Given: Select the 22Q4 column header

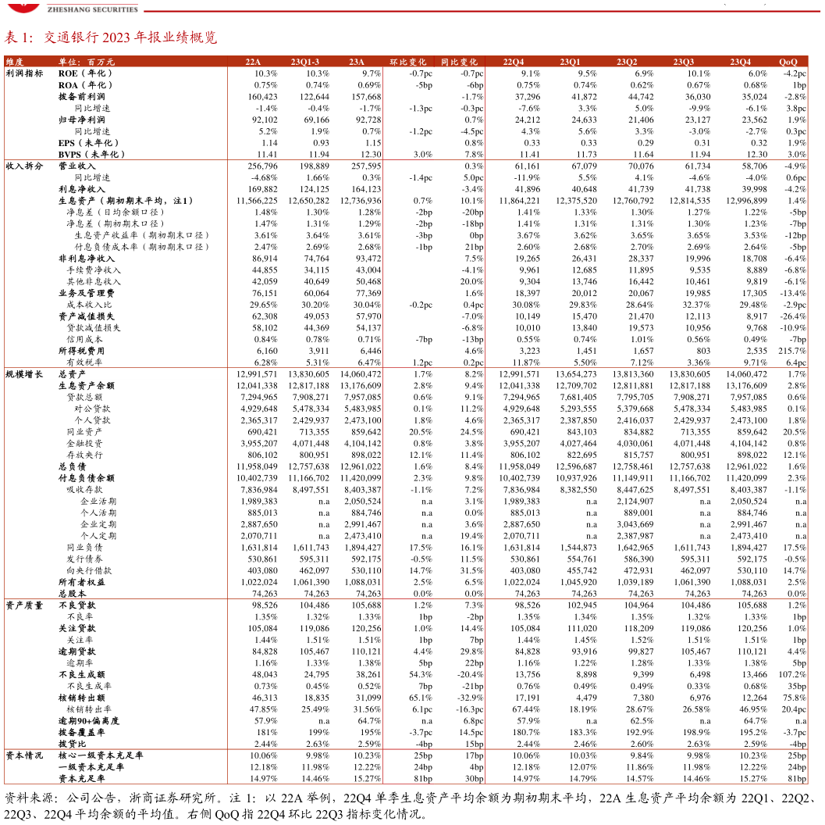Looking at the screenshot, I should [x=514, y=62].
